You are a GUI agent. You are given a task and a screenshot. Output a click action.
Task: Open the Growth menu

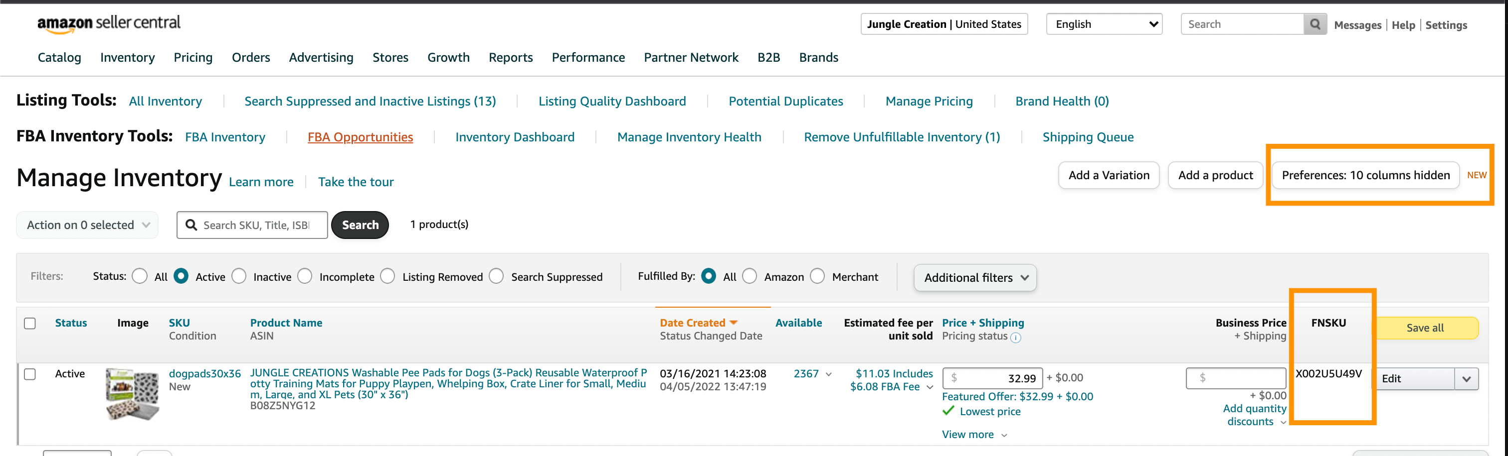coord(448,57)
